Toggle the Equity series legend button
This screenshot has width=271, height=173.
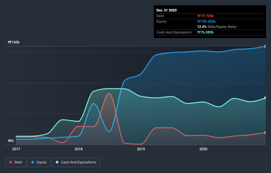click(39, 162)
